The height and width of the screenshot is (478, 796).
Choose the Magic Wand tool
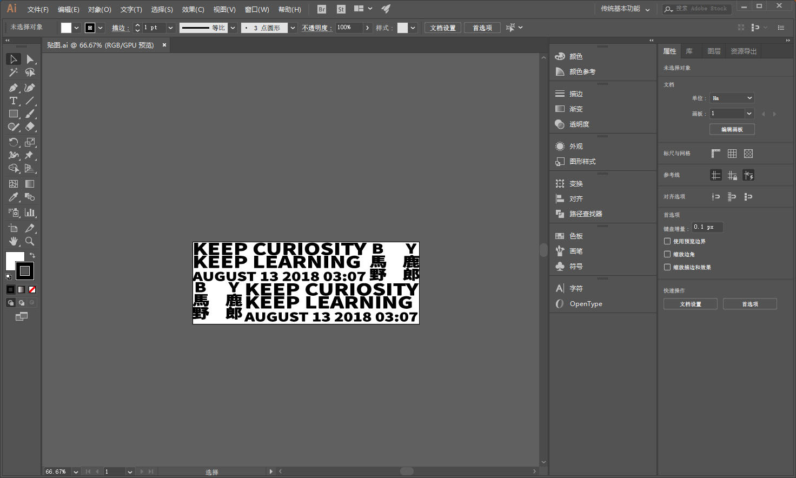14,72
